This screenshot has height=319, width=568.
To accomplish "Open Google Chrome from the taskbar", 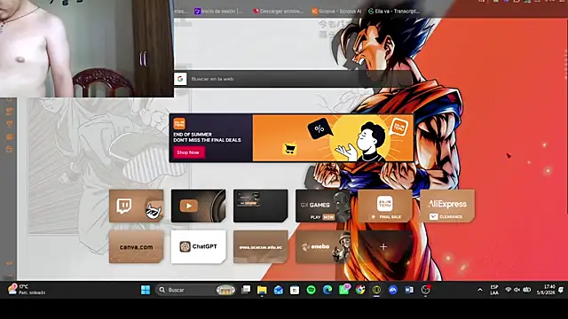I will tap(360, 290).
